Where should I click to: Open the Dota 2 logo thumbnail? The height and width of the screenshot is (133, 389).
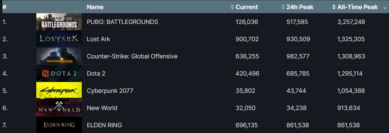click(x=59, y=73)
